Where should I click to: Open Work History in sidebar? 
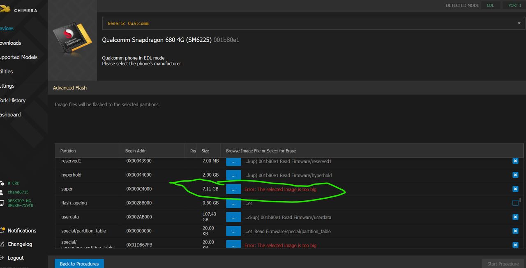click(x=13, y=100)
